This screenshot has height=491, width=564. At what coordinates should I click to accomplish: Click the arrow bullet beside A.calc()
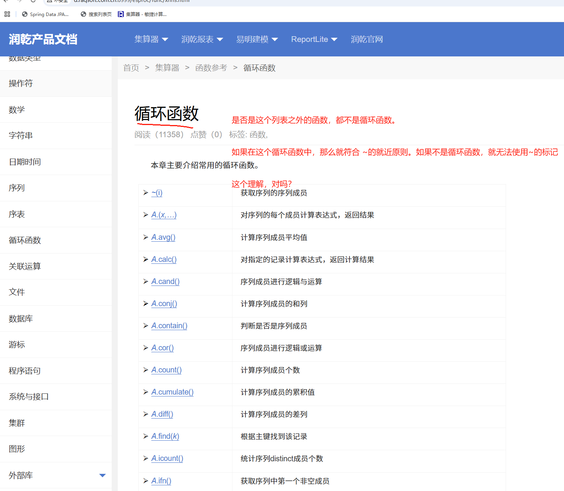coord(146,259)
